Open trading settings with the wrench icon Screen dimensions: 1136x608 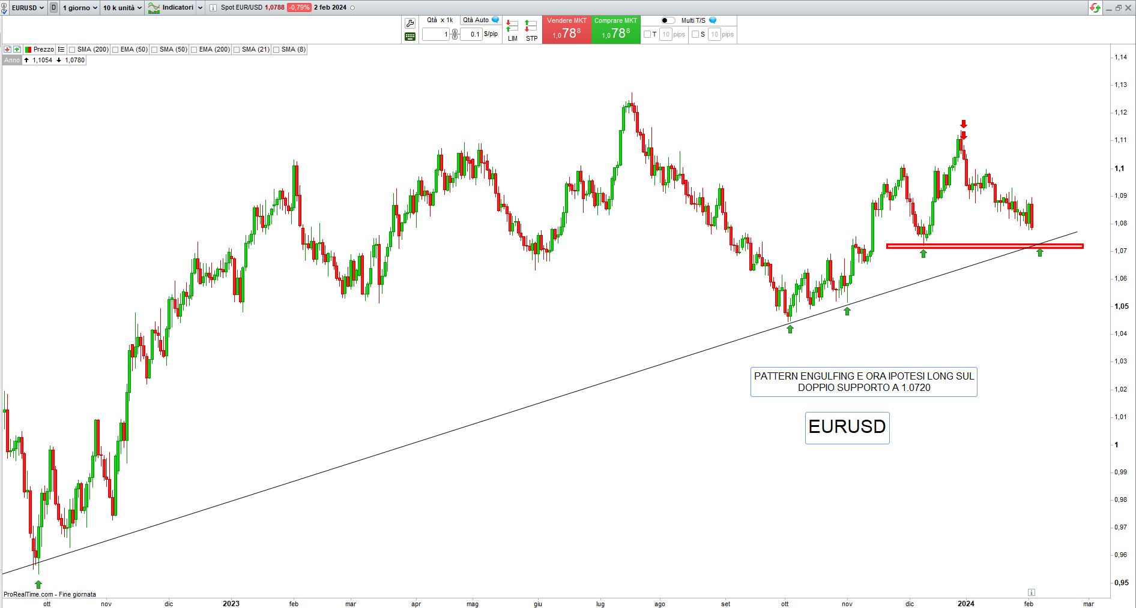click(x=410, y=23)
